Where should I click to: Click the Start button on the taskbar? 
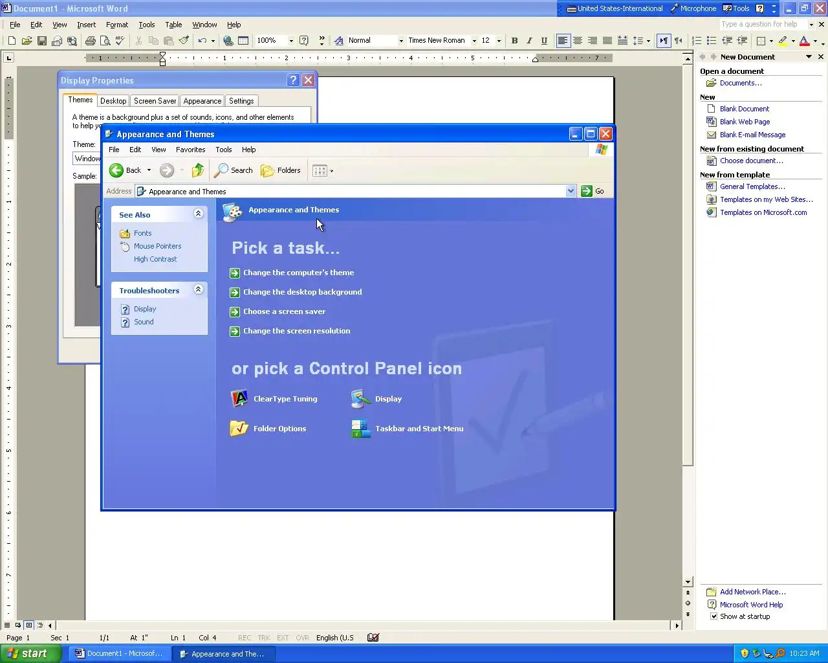(30, 653)
